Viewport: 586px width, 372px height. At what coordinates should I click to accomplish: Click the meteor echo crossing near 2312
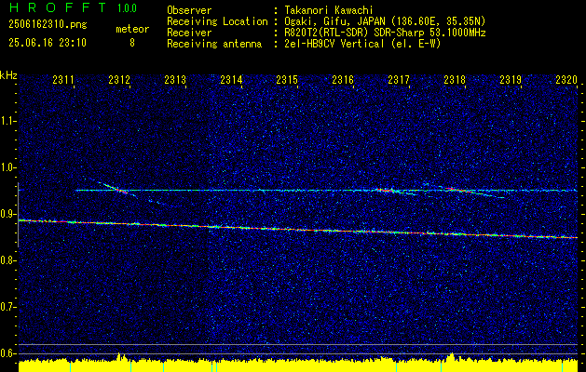(119, 190)
